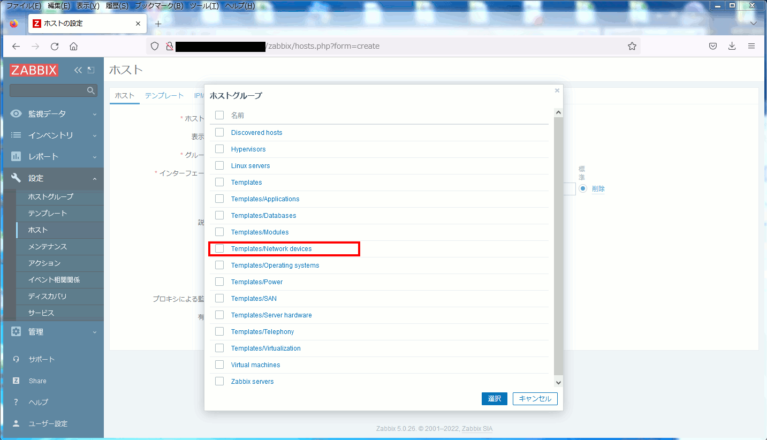Open the ファイル(F) menu
767x440 pixels.
pos(24,6)
